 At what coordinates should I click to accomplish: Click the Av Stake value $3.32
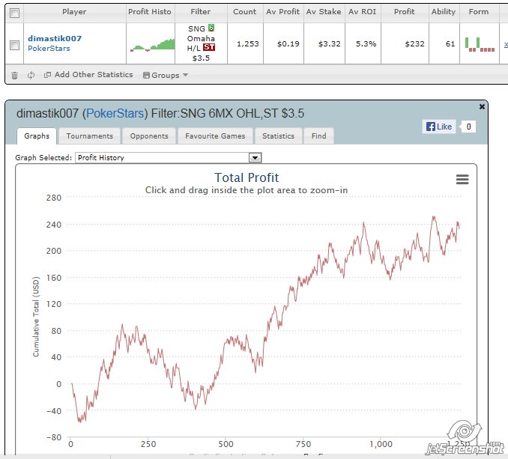(x=330, y=44)
